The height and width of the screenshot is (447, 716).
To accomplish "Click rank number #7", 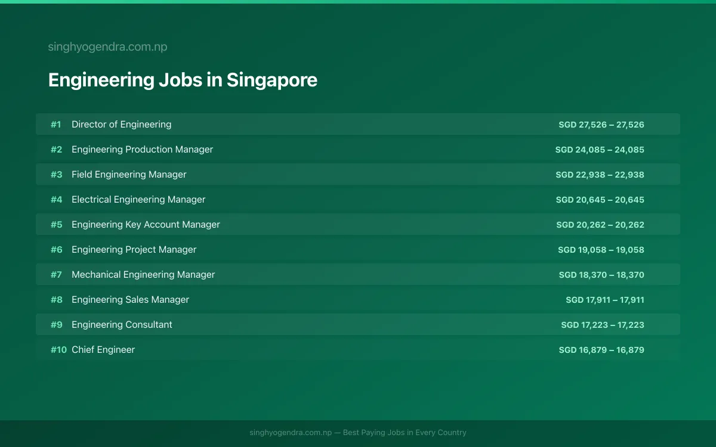I will 56,275.
